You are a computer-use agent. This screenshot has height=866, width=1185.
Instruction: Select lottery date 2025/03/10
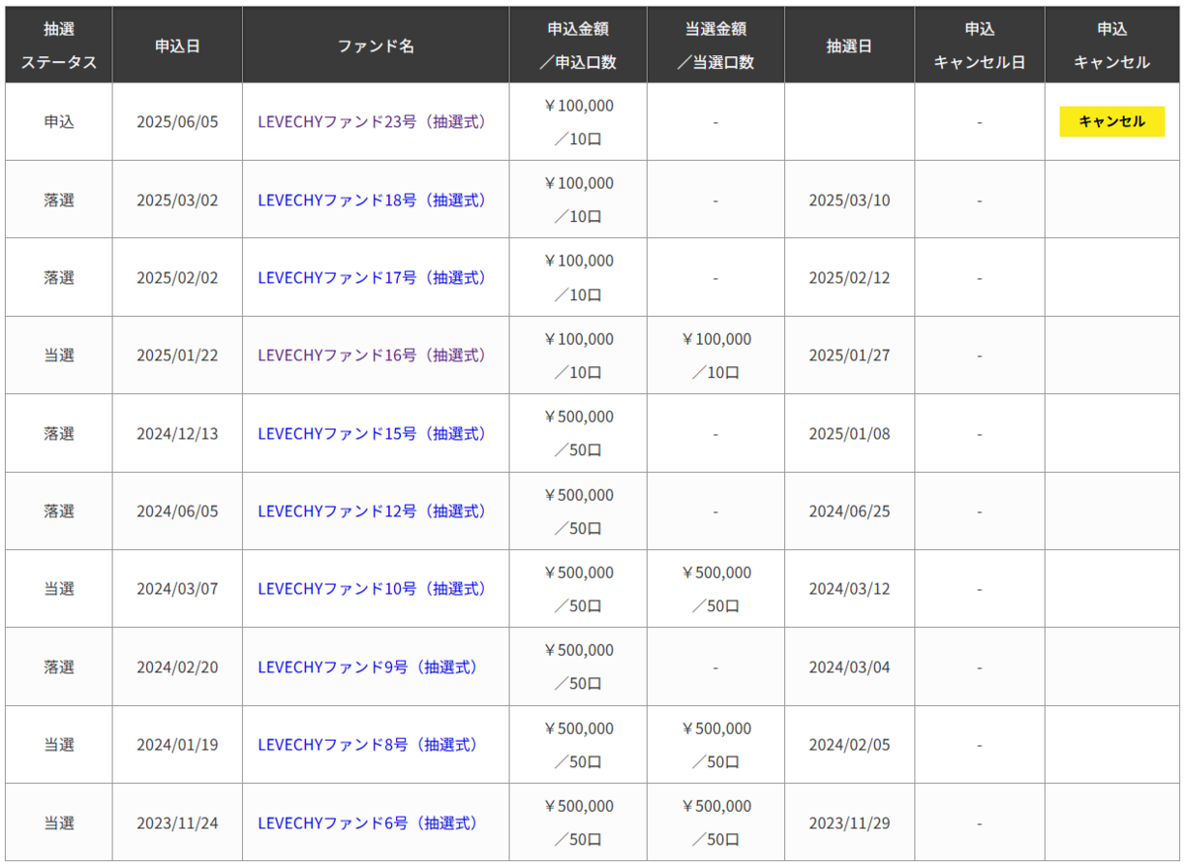[x=849, y=199]
